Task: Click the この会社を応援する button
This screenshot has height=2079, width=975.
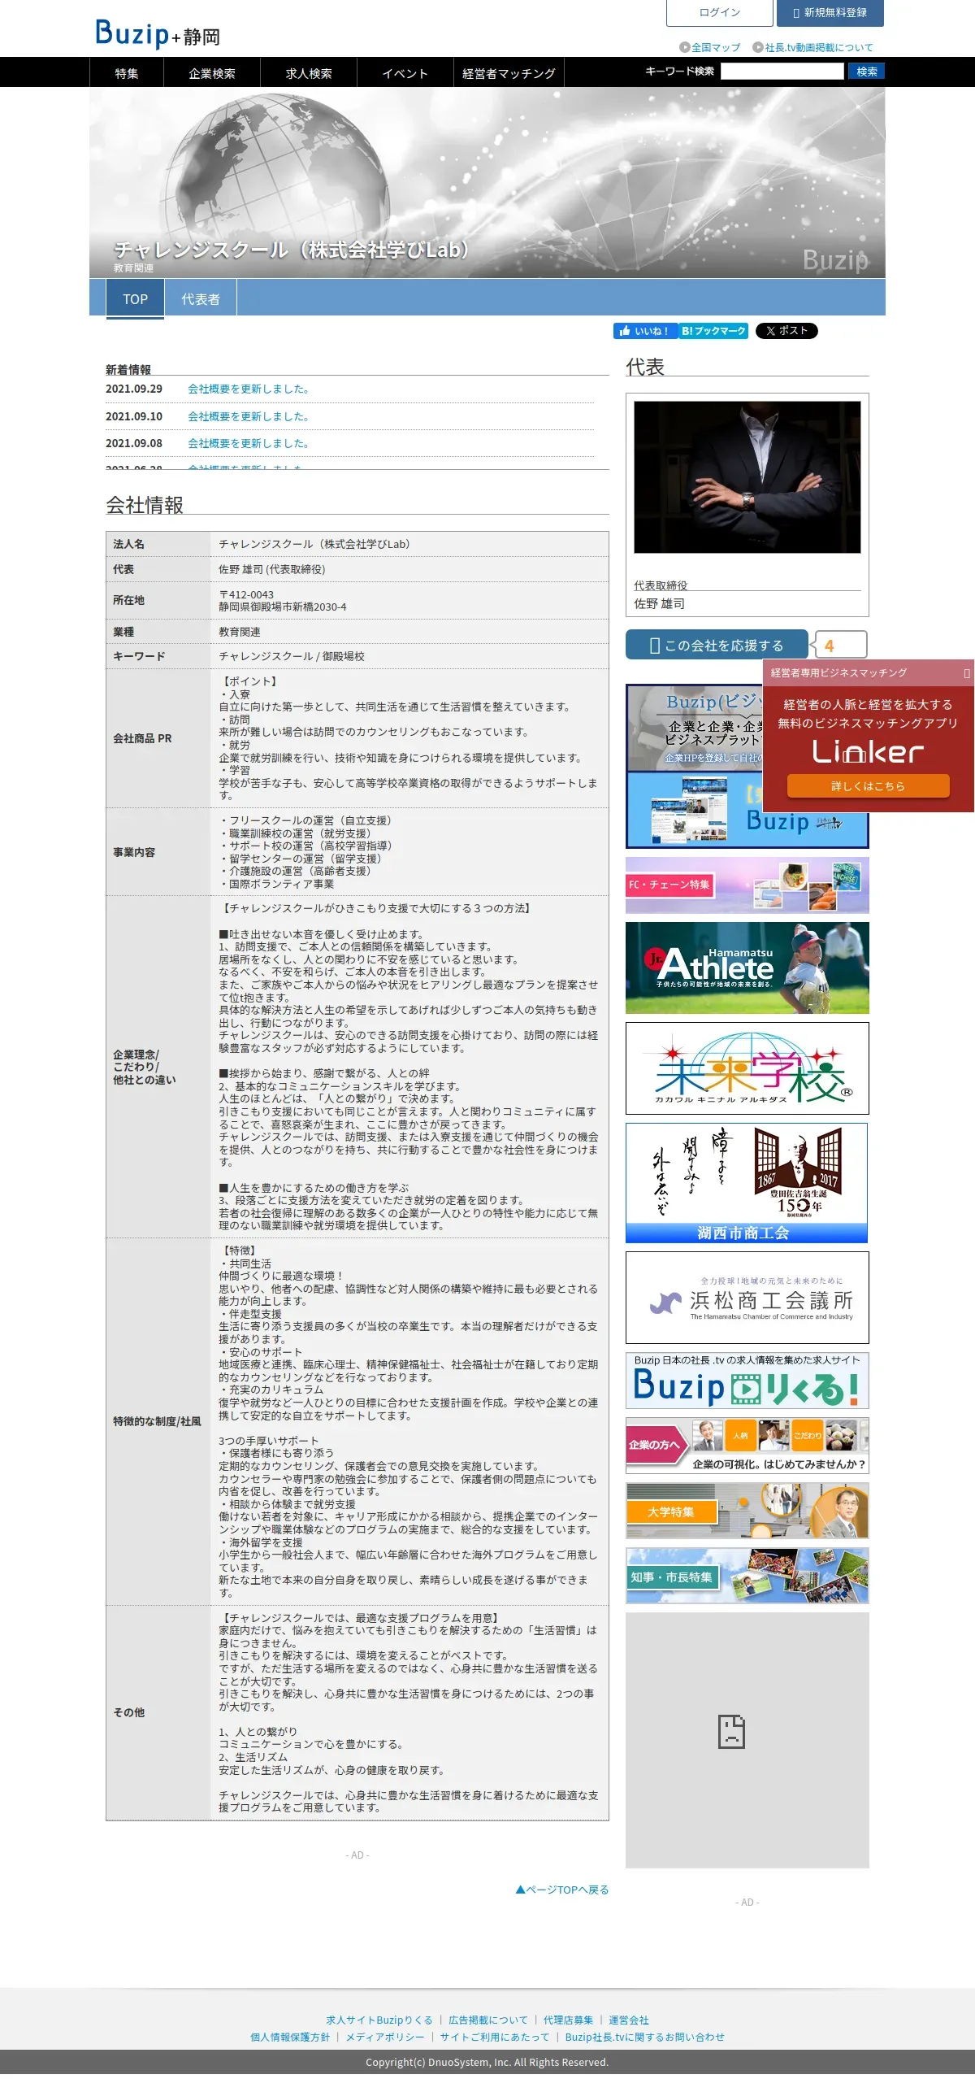Action: tap(717, 645)
